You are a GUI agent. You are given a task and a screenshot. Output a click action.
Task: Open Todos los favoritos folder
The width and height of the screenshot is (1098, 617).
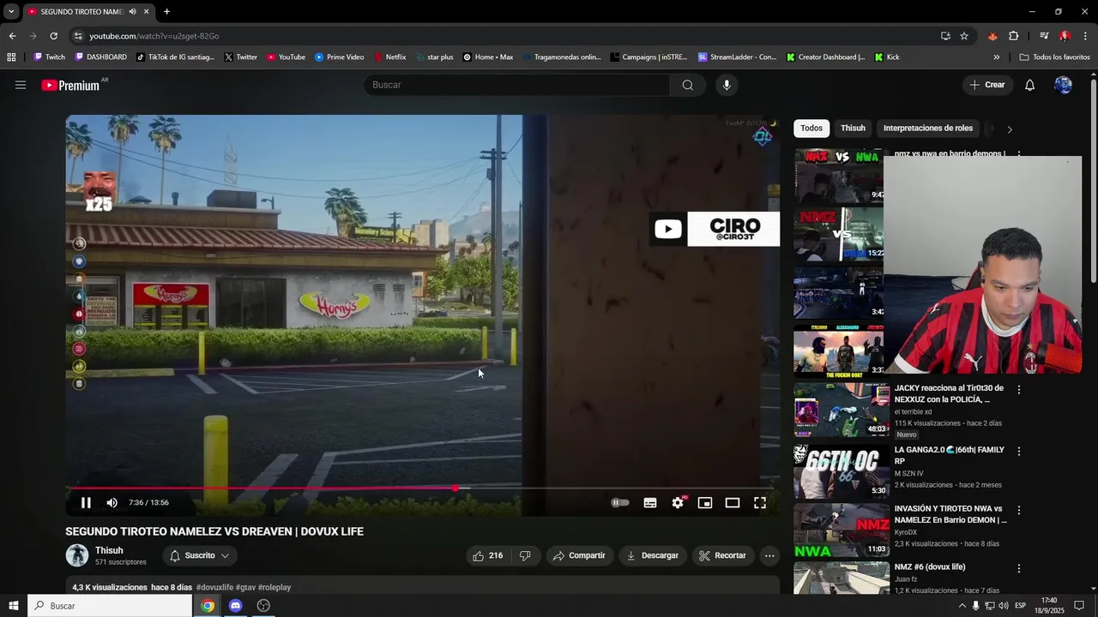coord(1055,57)
